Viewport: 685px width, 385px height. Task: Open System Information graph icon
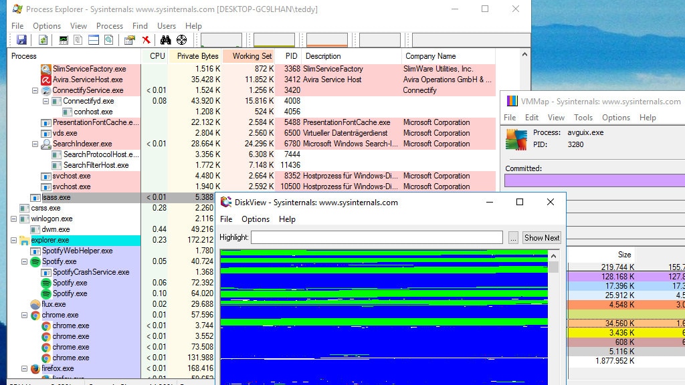(64, 40)
